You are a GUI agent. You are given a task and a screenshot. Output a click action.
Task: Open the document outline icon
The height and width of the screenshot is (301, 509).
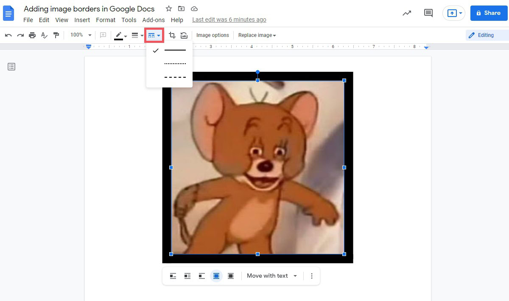click(11, 67)
